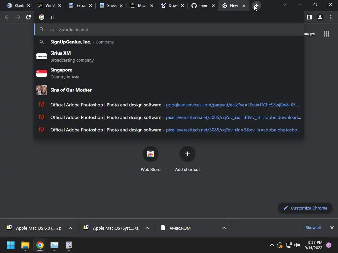Select the Sirius XM suggestion

tap(169, 56)
